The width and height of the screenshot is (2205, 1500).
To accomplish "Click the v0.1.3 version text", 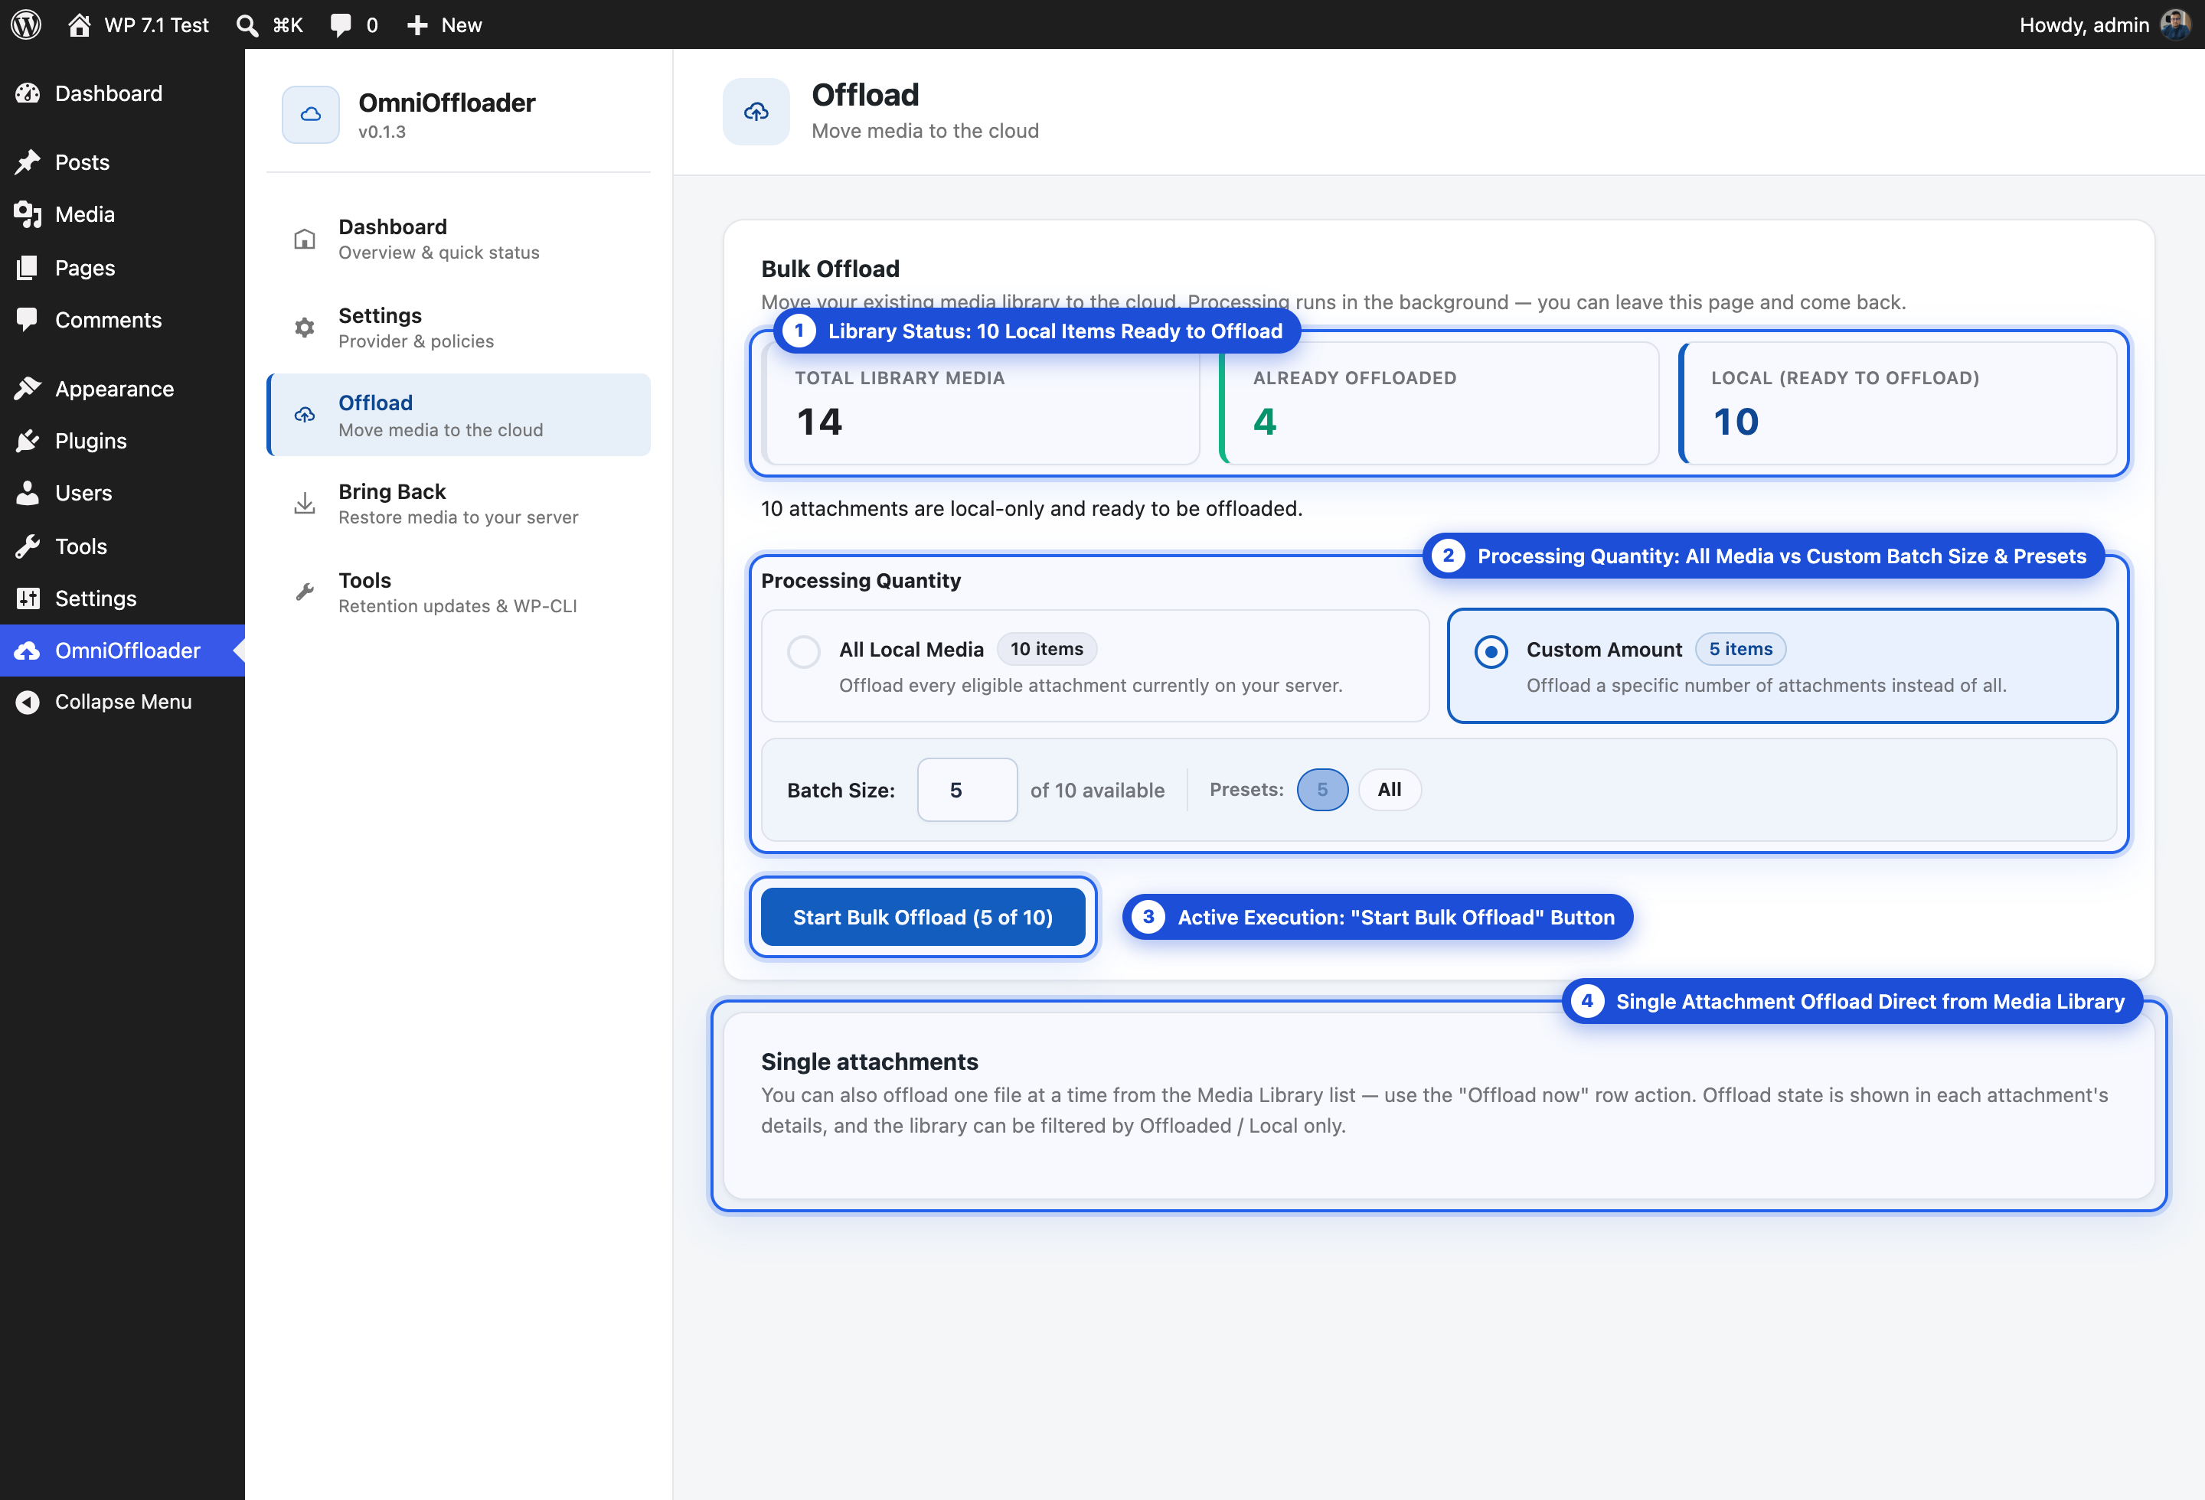I will click(x=381, y=132).
